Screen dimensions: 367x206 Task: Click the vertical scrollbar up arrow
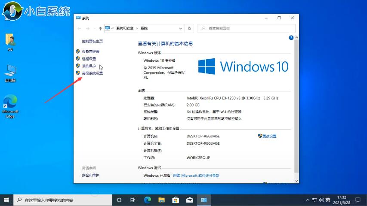click(x=296, y=37)
